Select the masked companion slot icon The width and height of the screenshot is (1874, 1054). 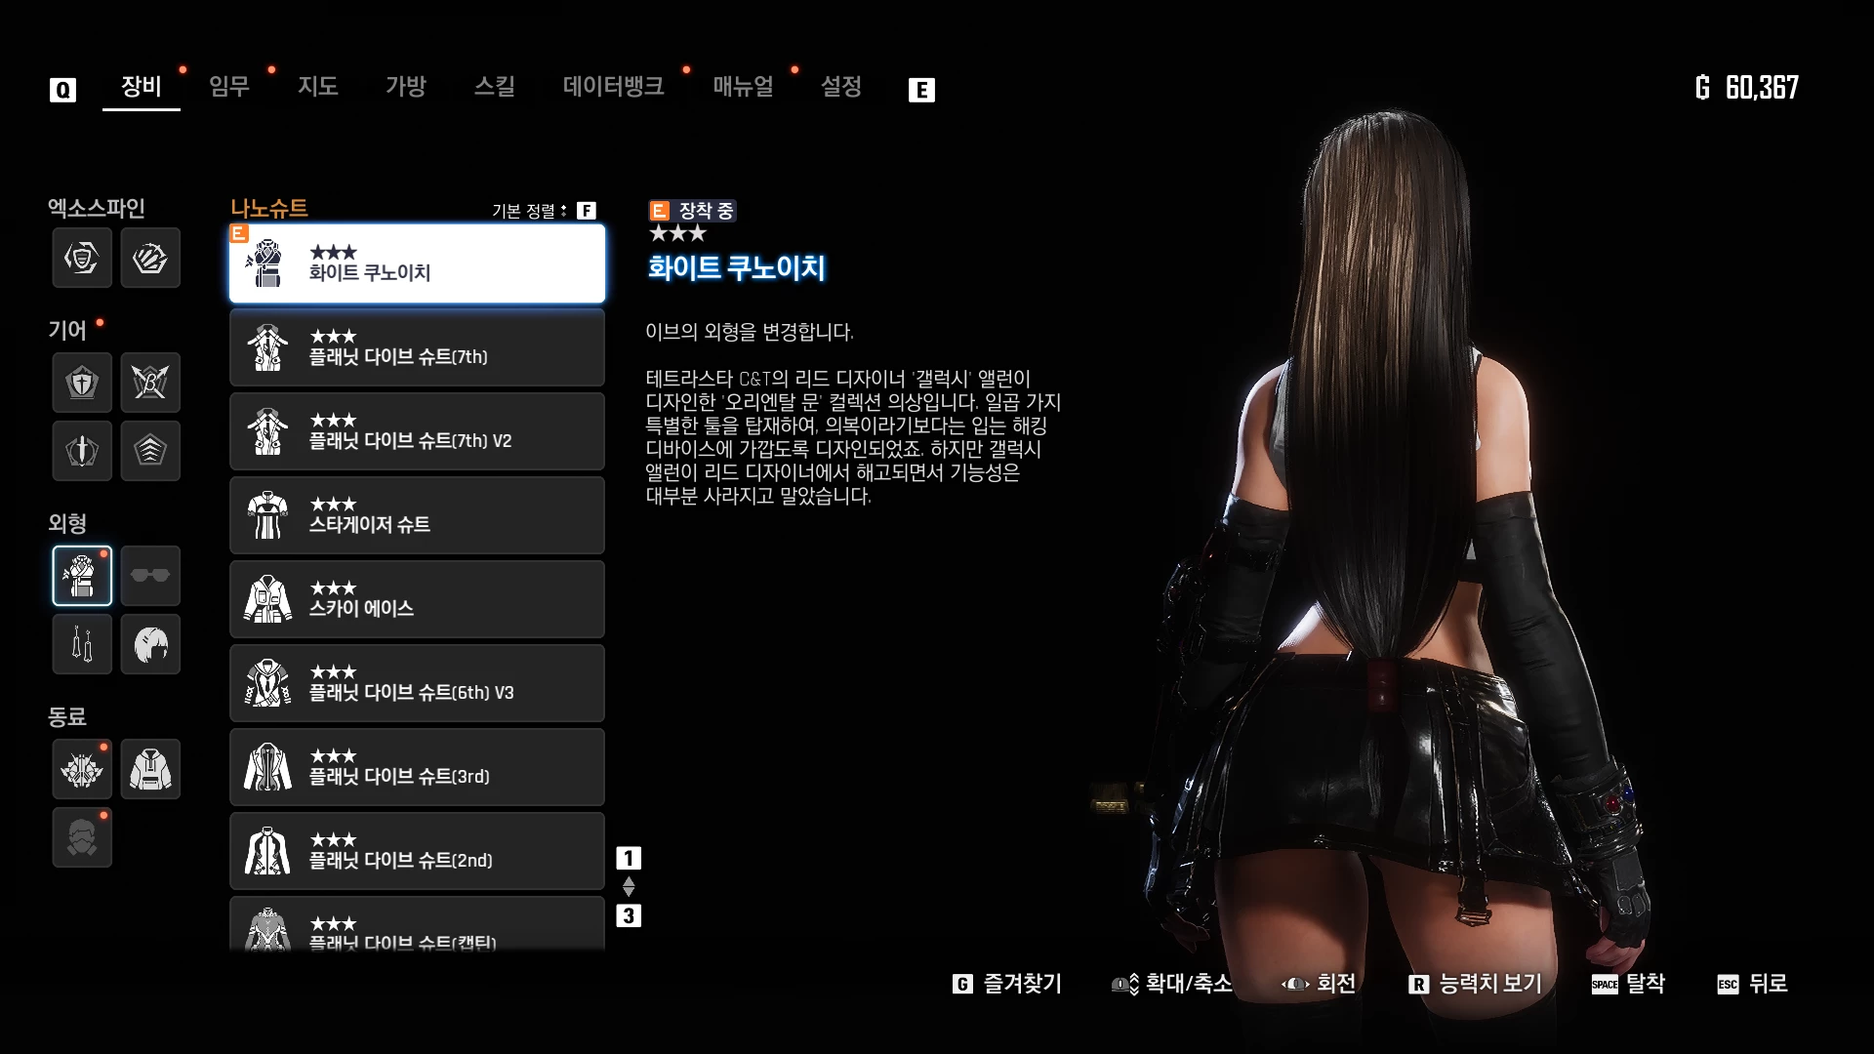pyautogui.click(x=82, y=837)
